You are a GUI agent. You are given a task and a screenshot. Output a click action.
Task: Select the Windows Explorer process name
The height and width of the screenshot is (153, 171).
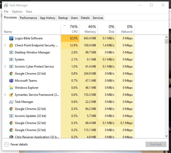(x=27, y=88)
